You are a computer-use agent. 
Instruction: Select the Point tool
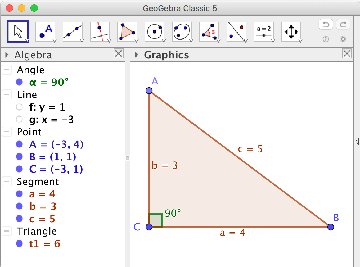click(x=45, y=32)
